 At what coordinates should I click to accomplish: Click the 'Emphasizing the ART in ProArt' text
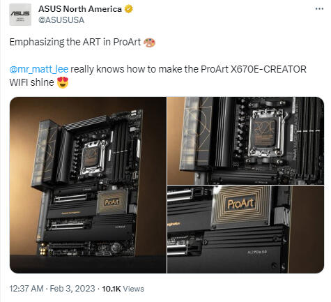tap(75, 43)
